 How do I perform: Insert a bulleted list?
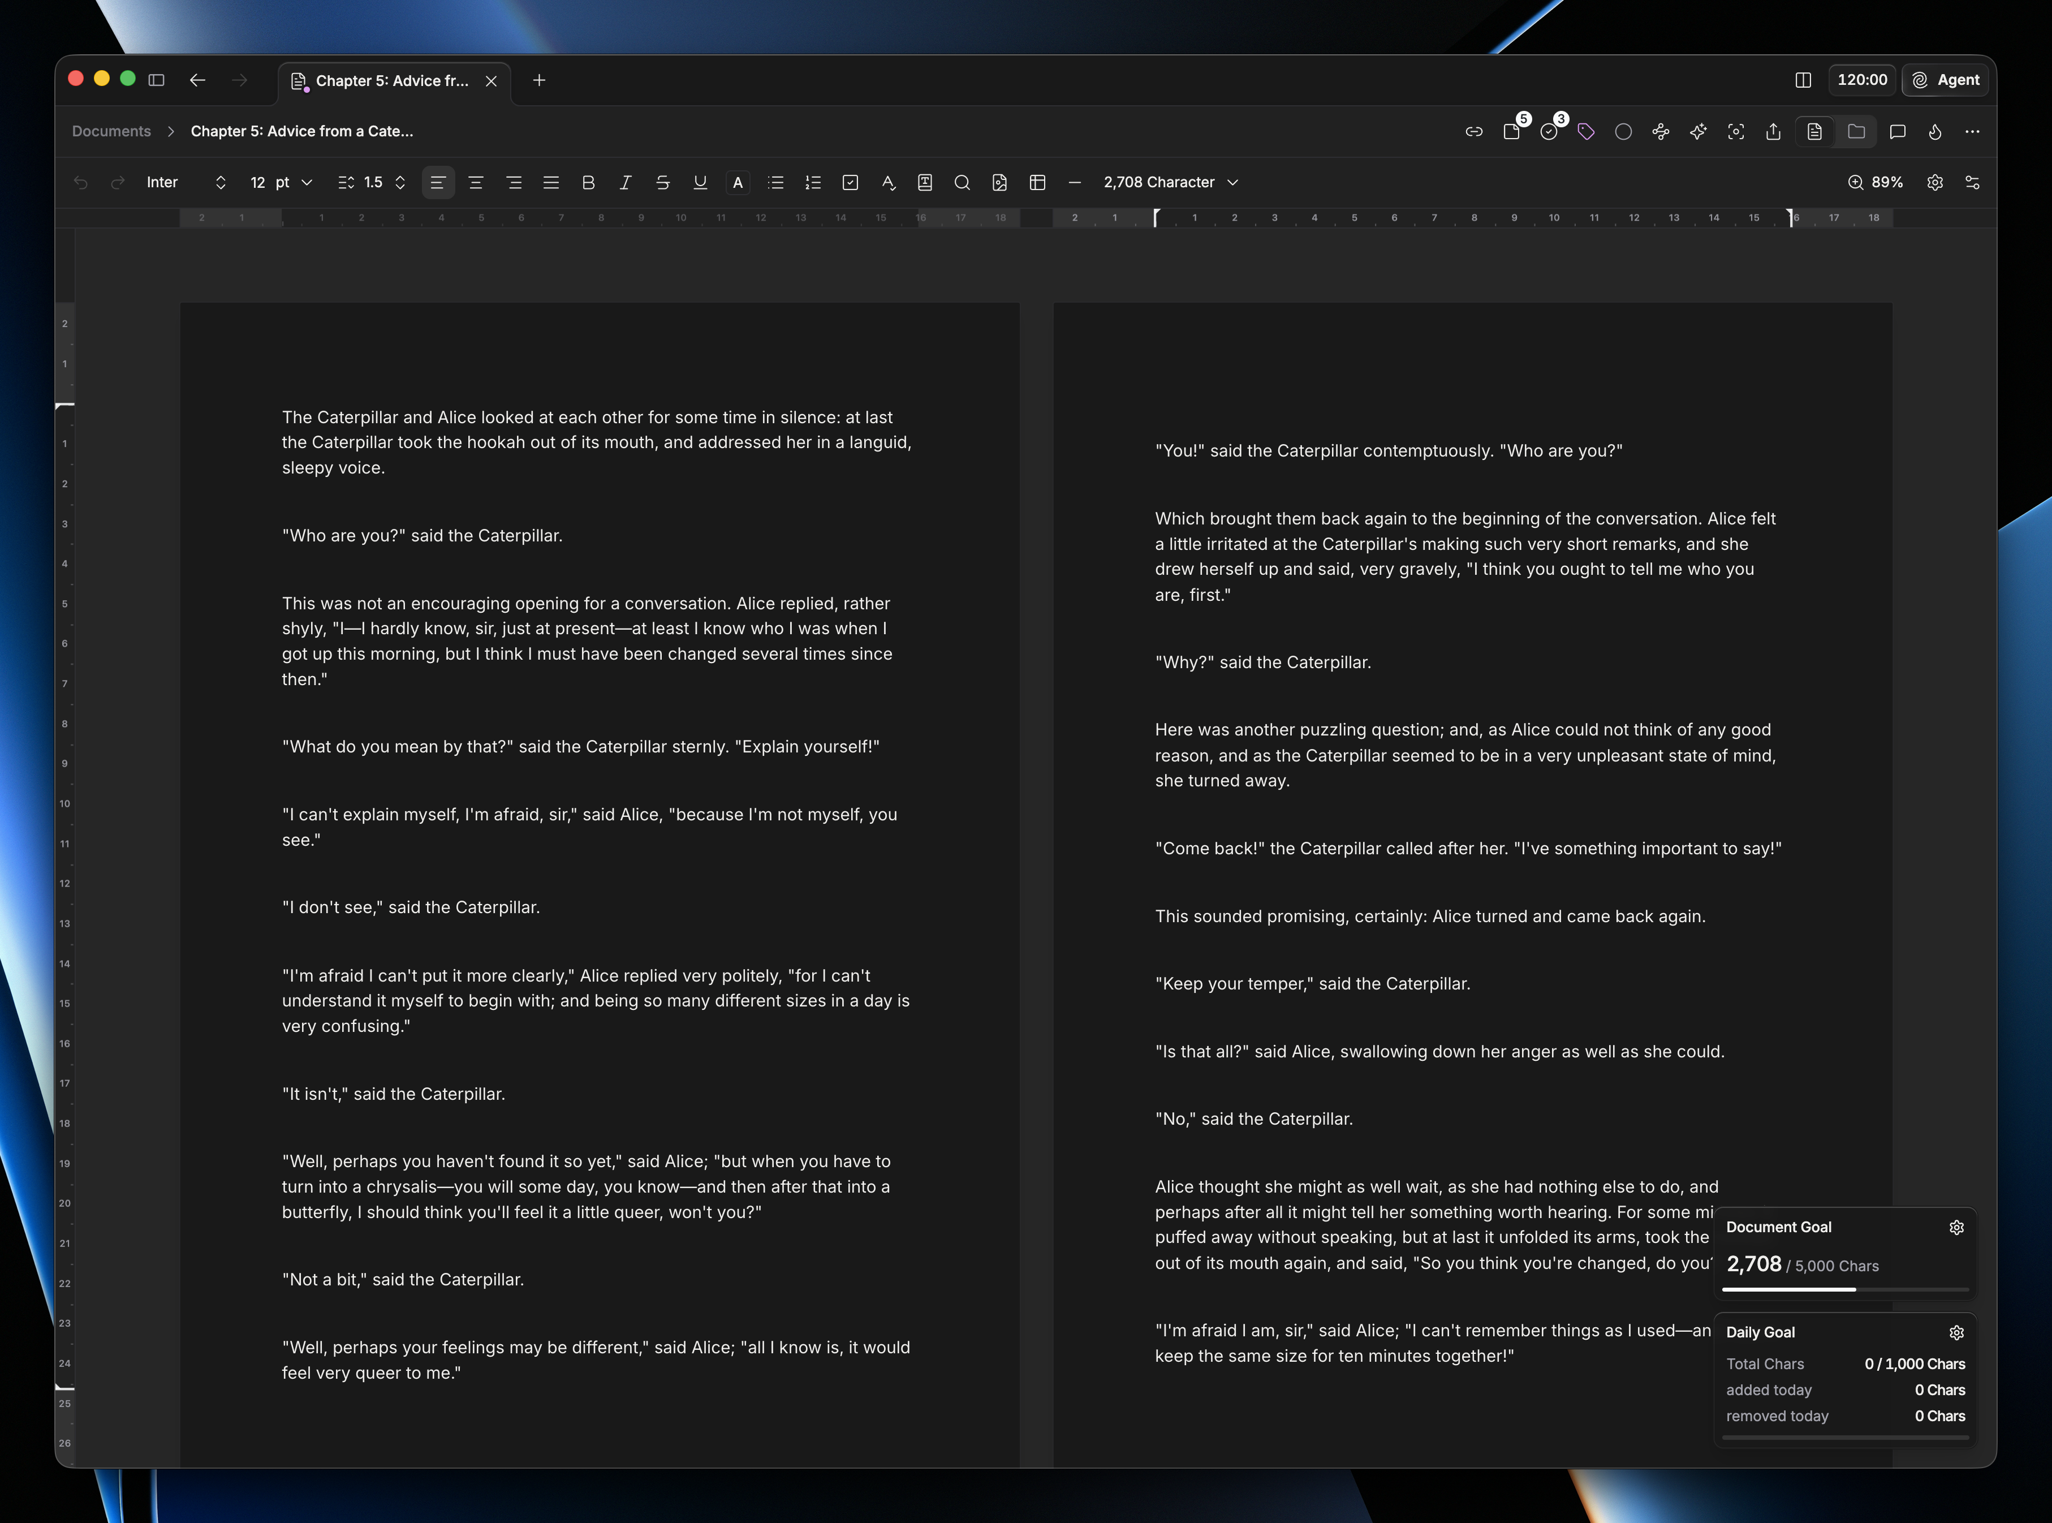tap(776, 183)
